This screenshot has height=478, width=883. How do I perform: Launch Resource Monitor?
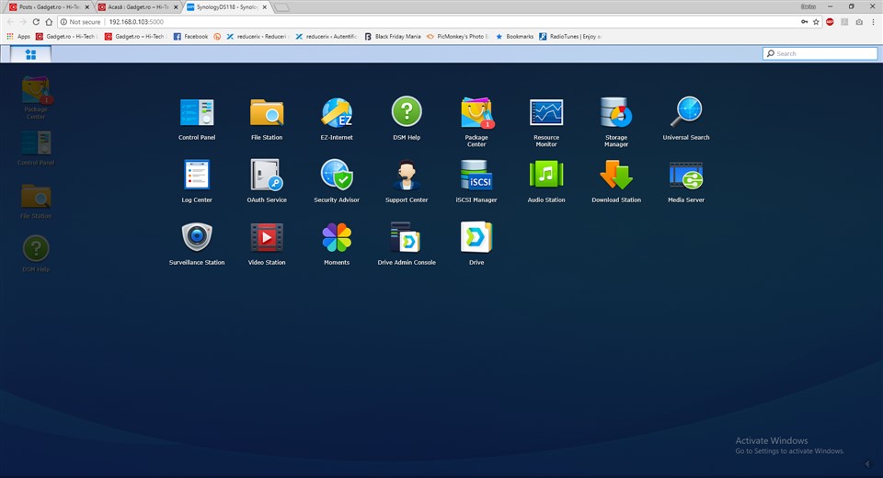(546, 113)
